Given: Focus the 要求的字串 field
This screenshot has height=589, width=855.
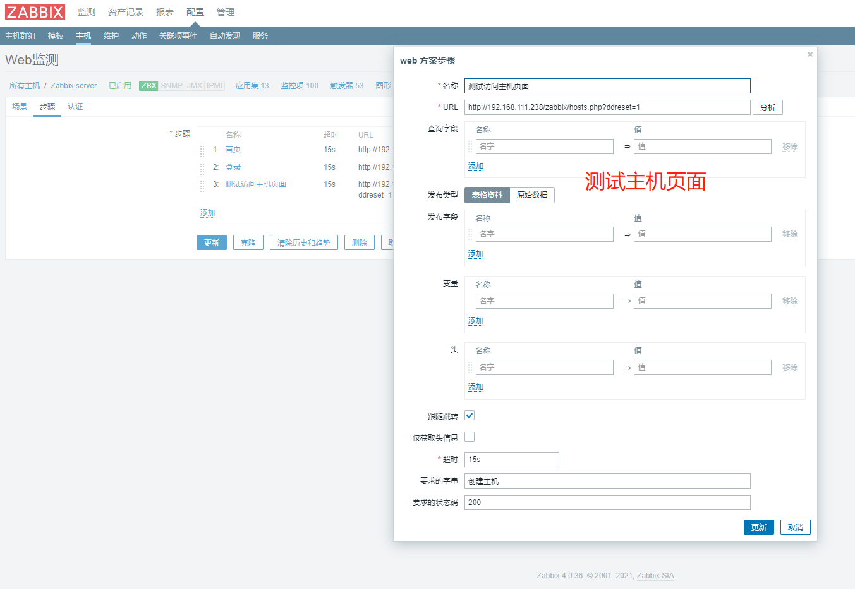Looking at the screenshot, I should coord(607,481).
